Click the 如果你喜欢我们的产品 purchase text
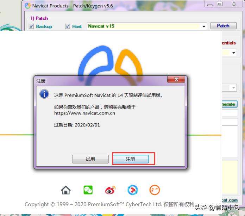Screen dimensions: 245x216 [95, 107]
